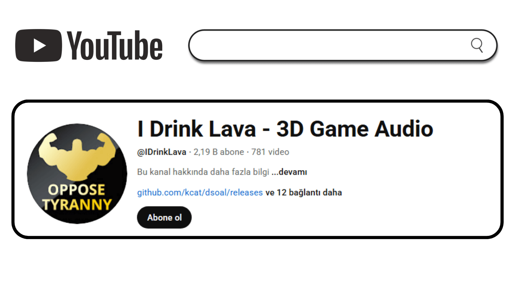Screen dimensions: 515x290
Task: Click the magnifying glass search icon
Action: pos(477,45)
